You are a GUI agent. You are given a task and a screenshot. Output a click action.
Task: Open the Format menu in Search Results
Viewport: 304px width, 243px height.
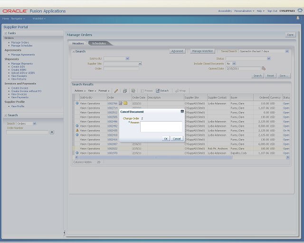point(104,91)
